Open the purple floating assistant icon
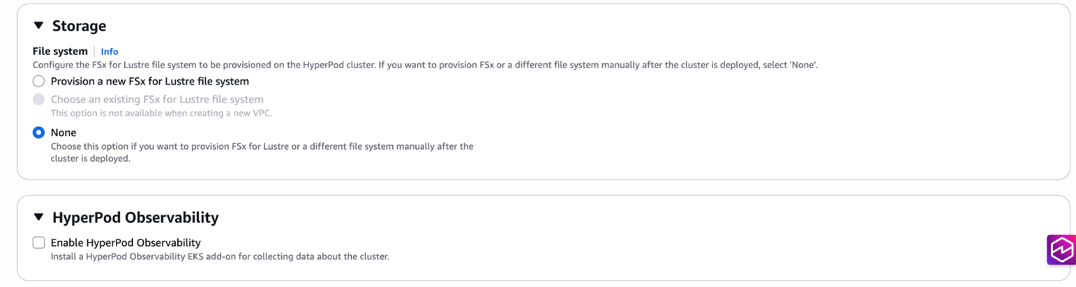 coord(1061,249)
